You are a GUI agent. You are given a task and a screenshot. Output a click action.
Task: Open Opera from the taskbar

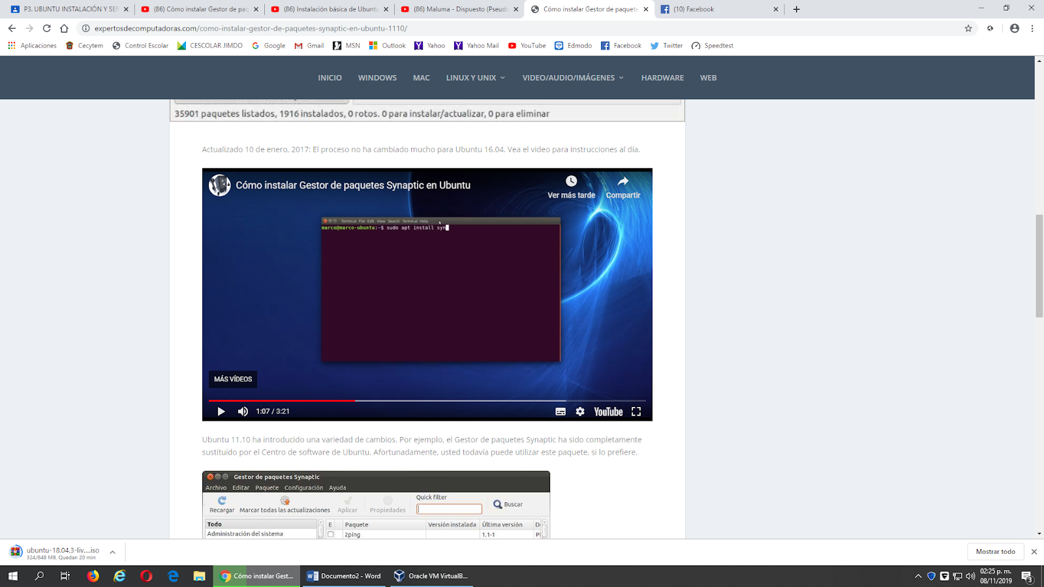[x=146, y=576]
